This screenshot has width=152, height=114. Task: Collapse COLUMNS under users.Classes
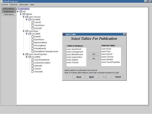[27, 20]
